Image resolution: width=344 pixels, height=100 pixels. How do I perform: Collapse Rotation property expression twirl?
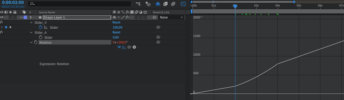pyautogui.click(x=31, y=42)
